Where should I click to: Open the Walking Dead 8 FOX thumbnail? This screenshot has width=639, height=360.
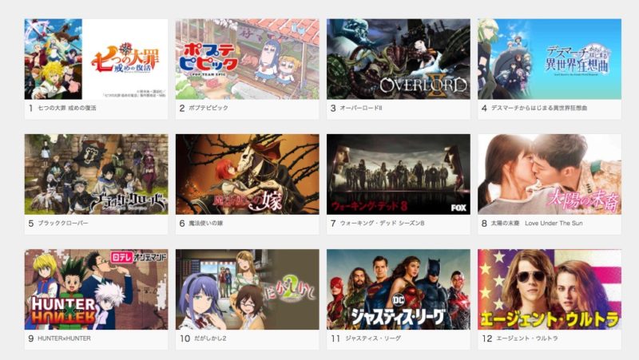point(399,174)
